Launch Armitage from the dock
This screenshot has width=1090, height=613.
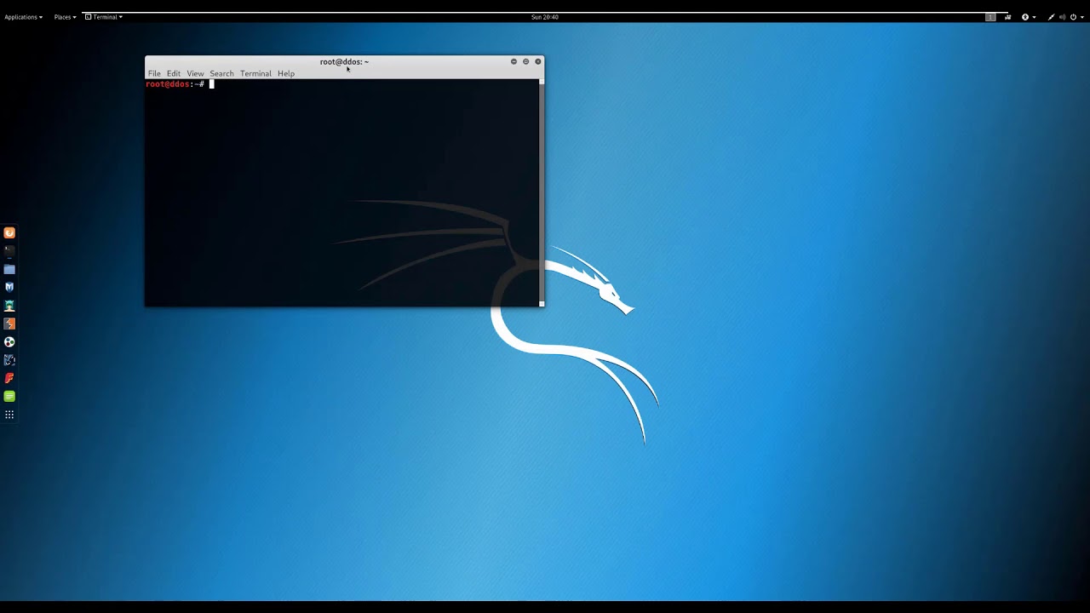pos(9,306)
